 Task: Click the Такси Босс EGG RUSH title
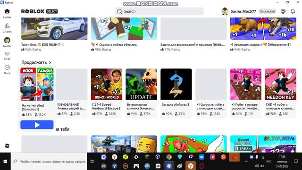(43, 44)
